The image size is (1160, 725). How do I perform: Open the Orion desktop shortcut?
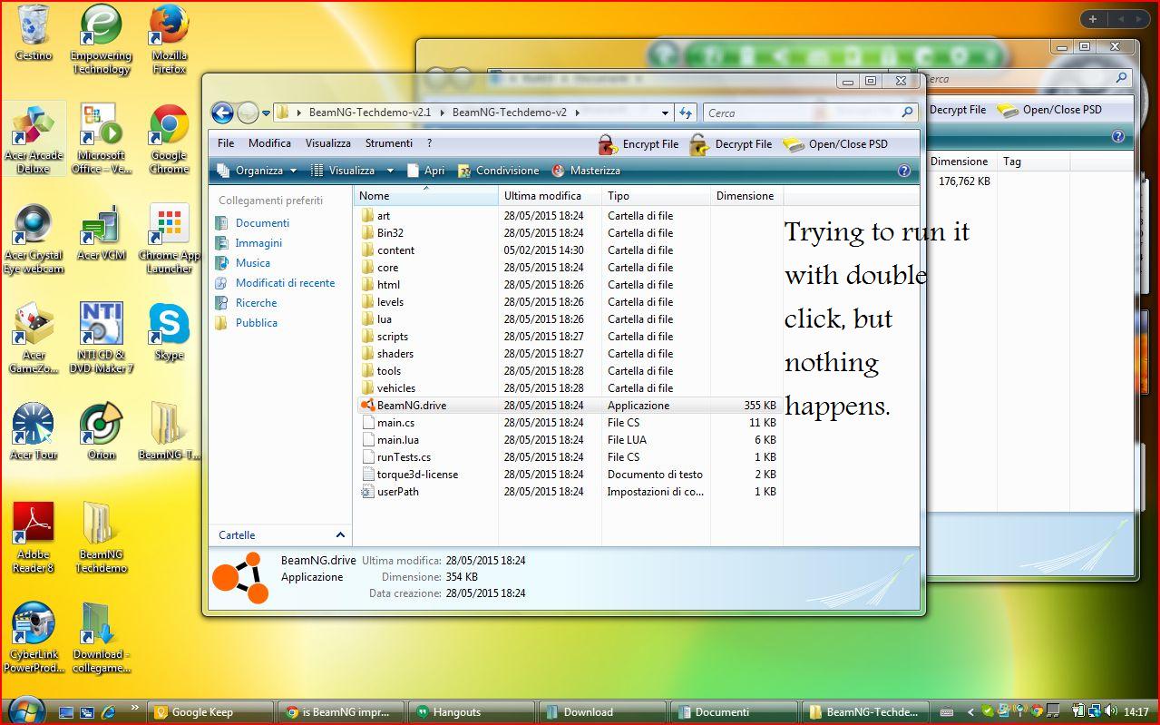[102, 432]
